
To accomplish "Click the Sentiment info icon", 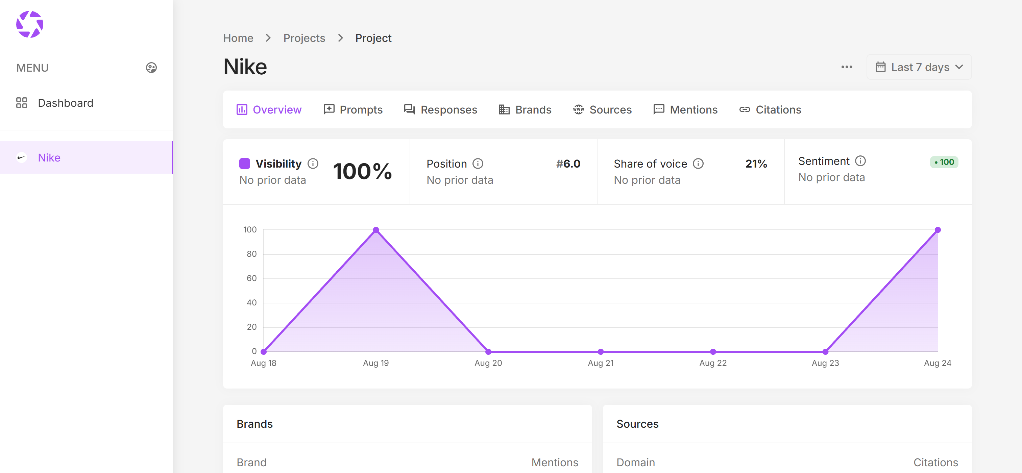I will coord(860,161).
